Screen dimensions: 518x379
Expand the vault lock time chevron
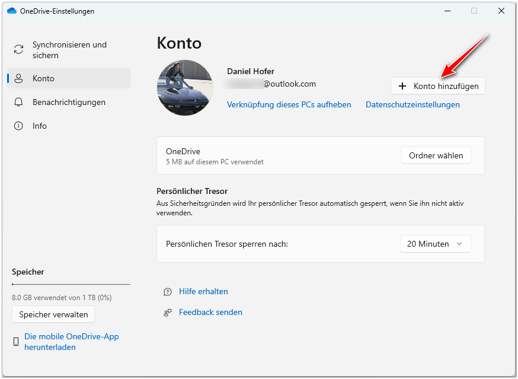tap(459, 244)
